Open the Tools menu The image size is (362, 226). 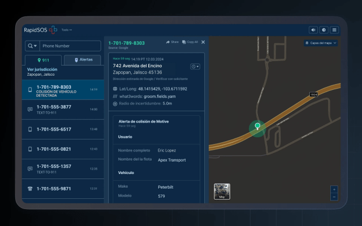66,29
